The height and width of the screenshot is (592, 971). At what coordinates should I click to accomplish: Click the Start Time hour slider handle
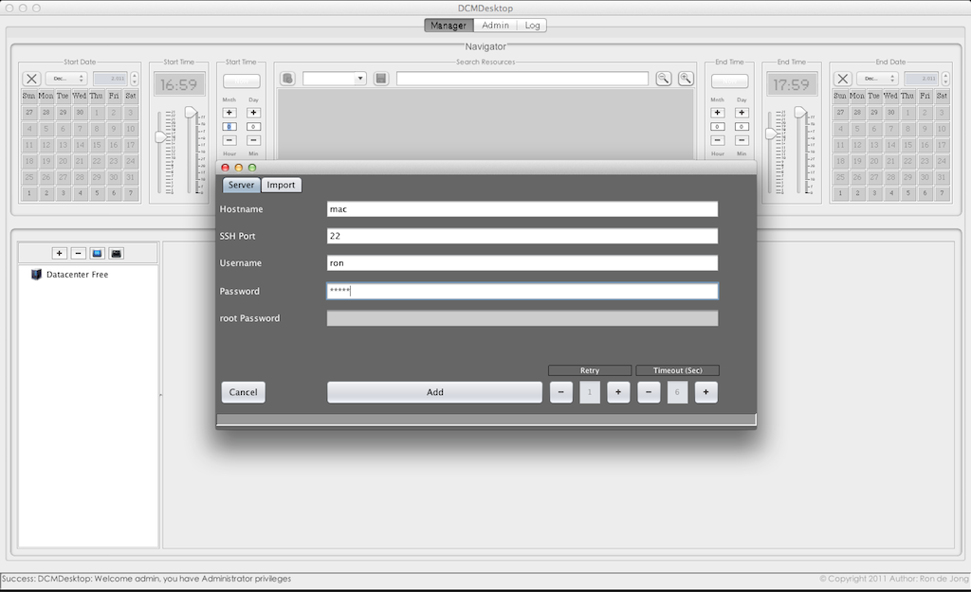(161, 137)
